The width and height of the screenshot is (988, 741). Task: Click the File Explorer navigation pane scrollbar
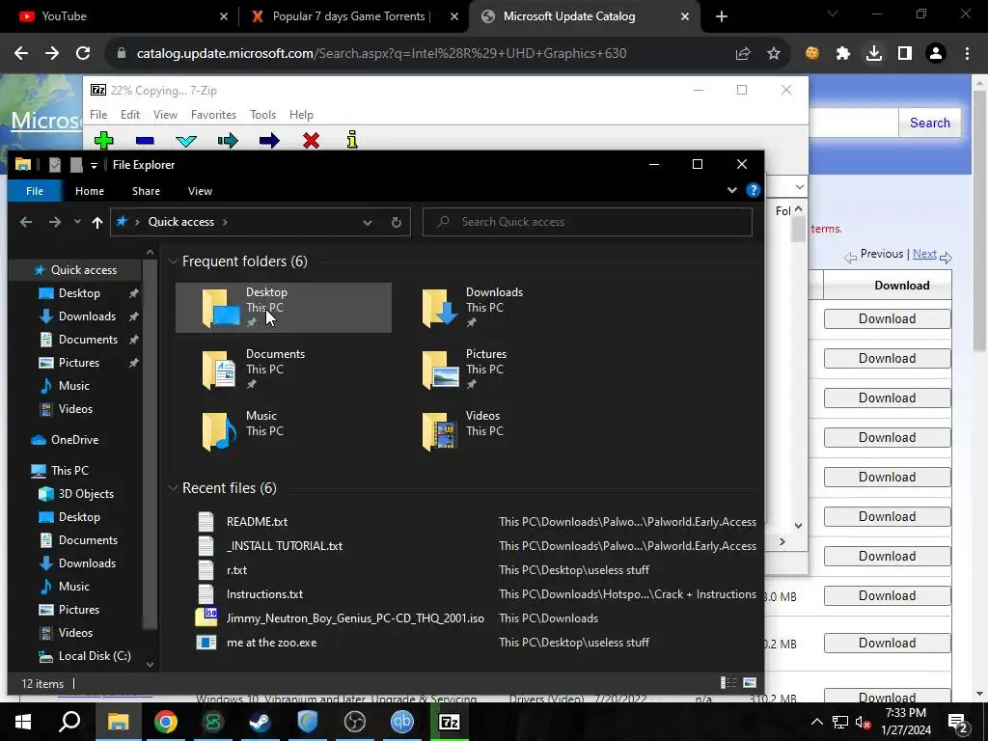[150, 444]
